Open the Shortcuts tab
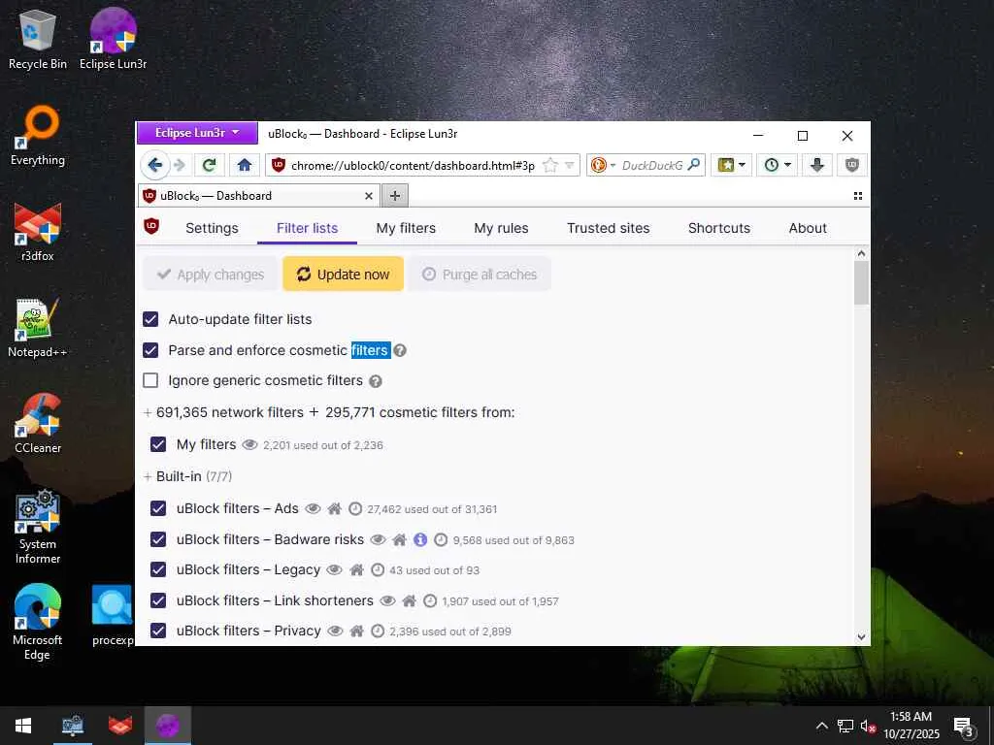Screen dimensions: 994x745 [719, 228]
